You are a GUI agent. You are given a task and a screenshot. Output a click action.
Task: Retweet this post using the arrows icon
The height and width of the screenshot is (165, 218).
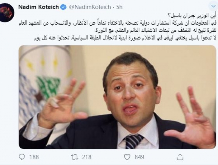pyautogui.click(x=75, y=157)
